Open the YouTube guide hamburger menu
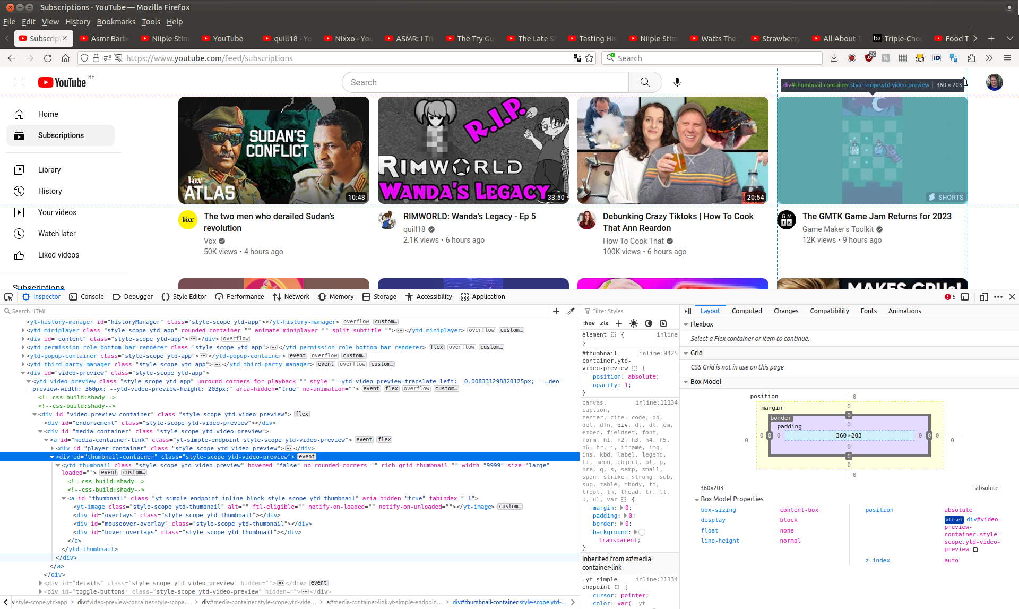1019x609 pixels. (x=19, y=82)
